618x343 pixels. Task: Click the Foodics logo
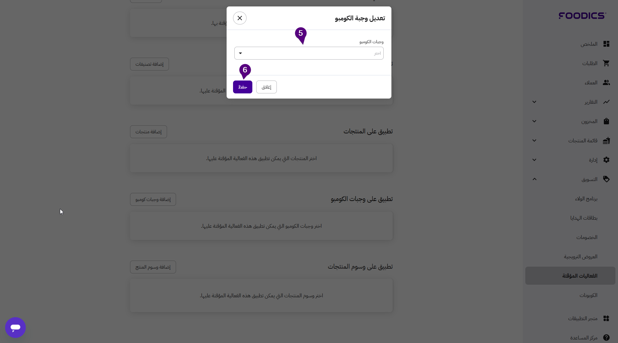pyautogui.click(x=582, y=15)
